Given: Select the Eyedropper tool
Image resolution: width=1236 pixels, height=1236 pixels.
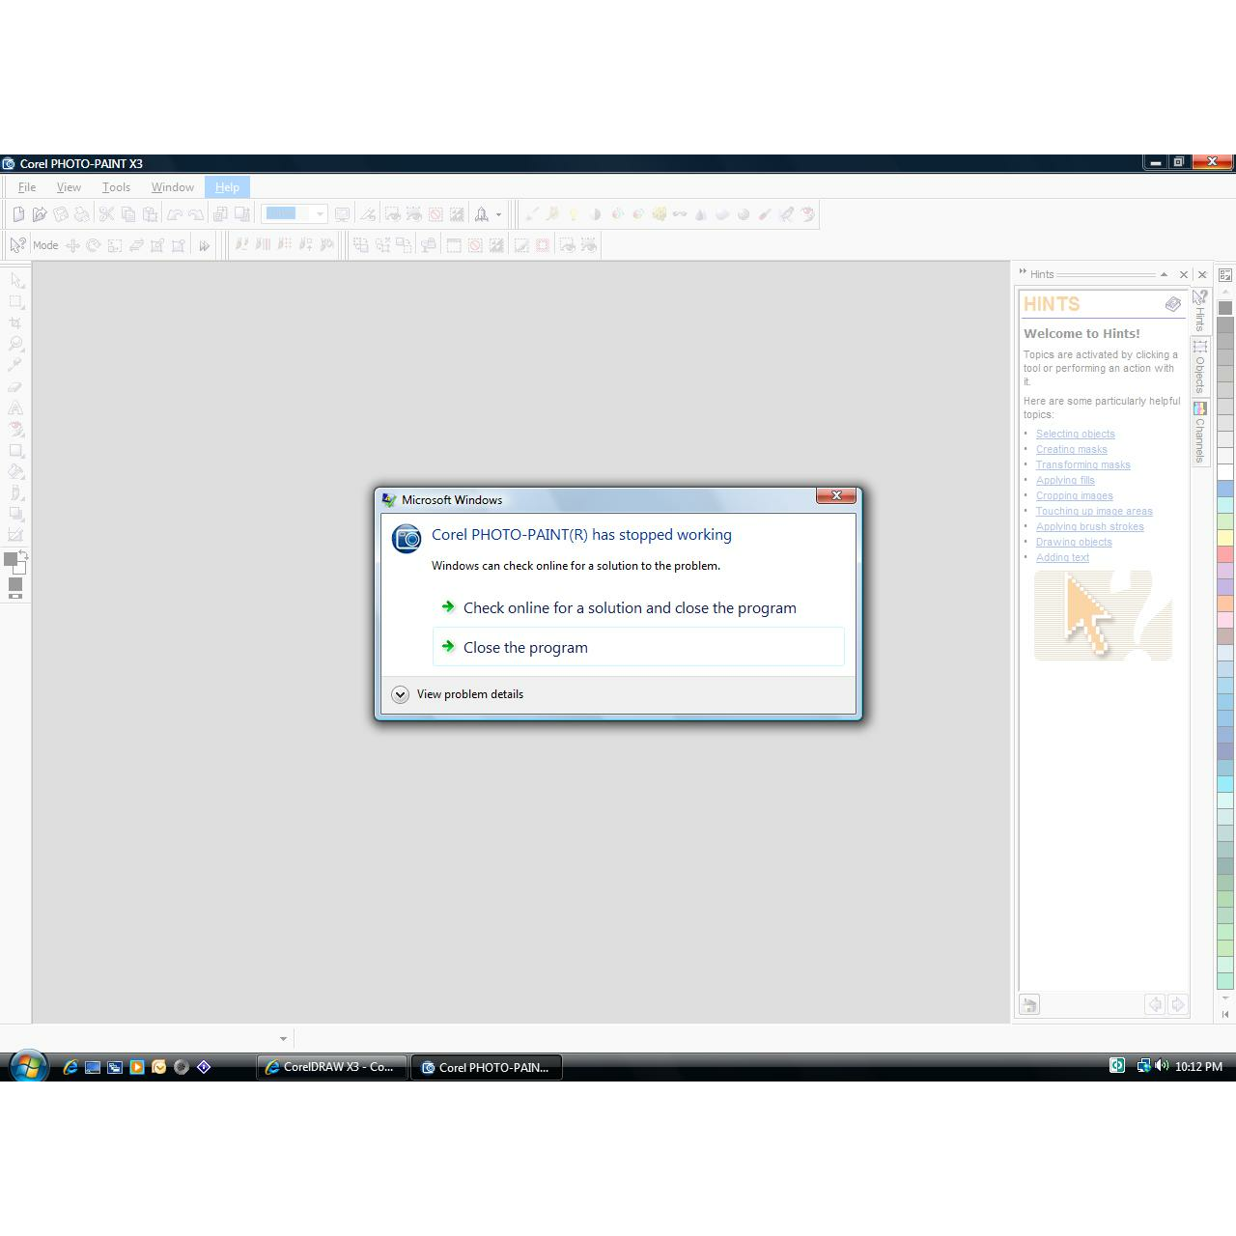Looking at the screenshot, I should click(x=16, y=365).
